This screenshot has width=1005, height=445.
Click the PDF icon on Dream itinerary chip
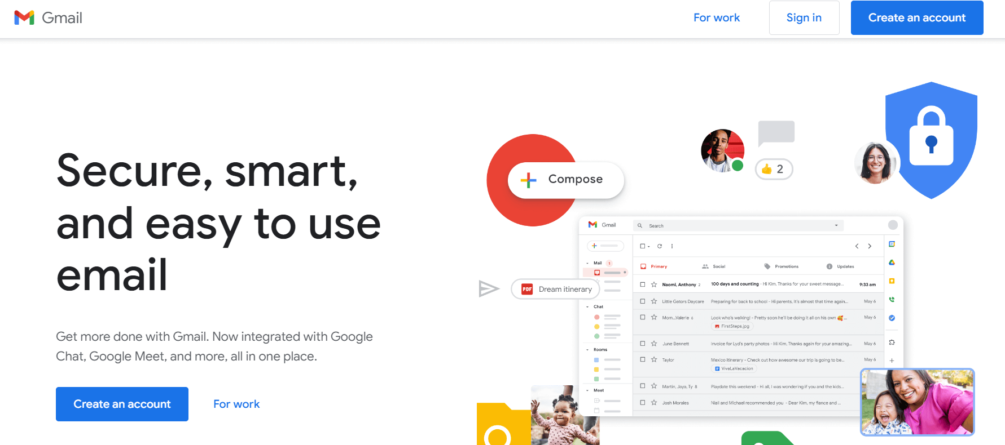pos(527,289)
